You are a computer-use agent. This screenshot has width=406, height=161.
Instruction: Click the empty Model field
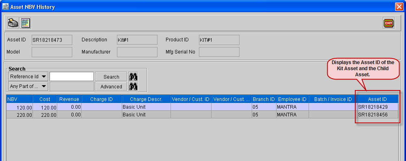click(x=52, y=52)
